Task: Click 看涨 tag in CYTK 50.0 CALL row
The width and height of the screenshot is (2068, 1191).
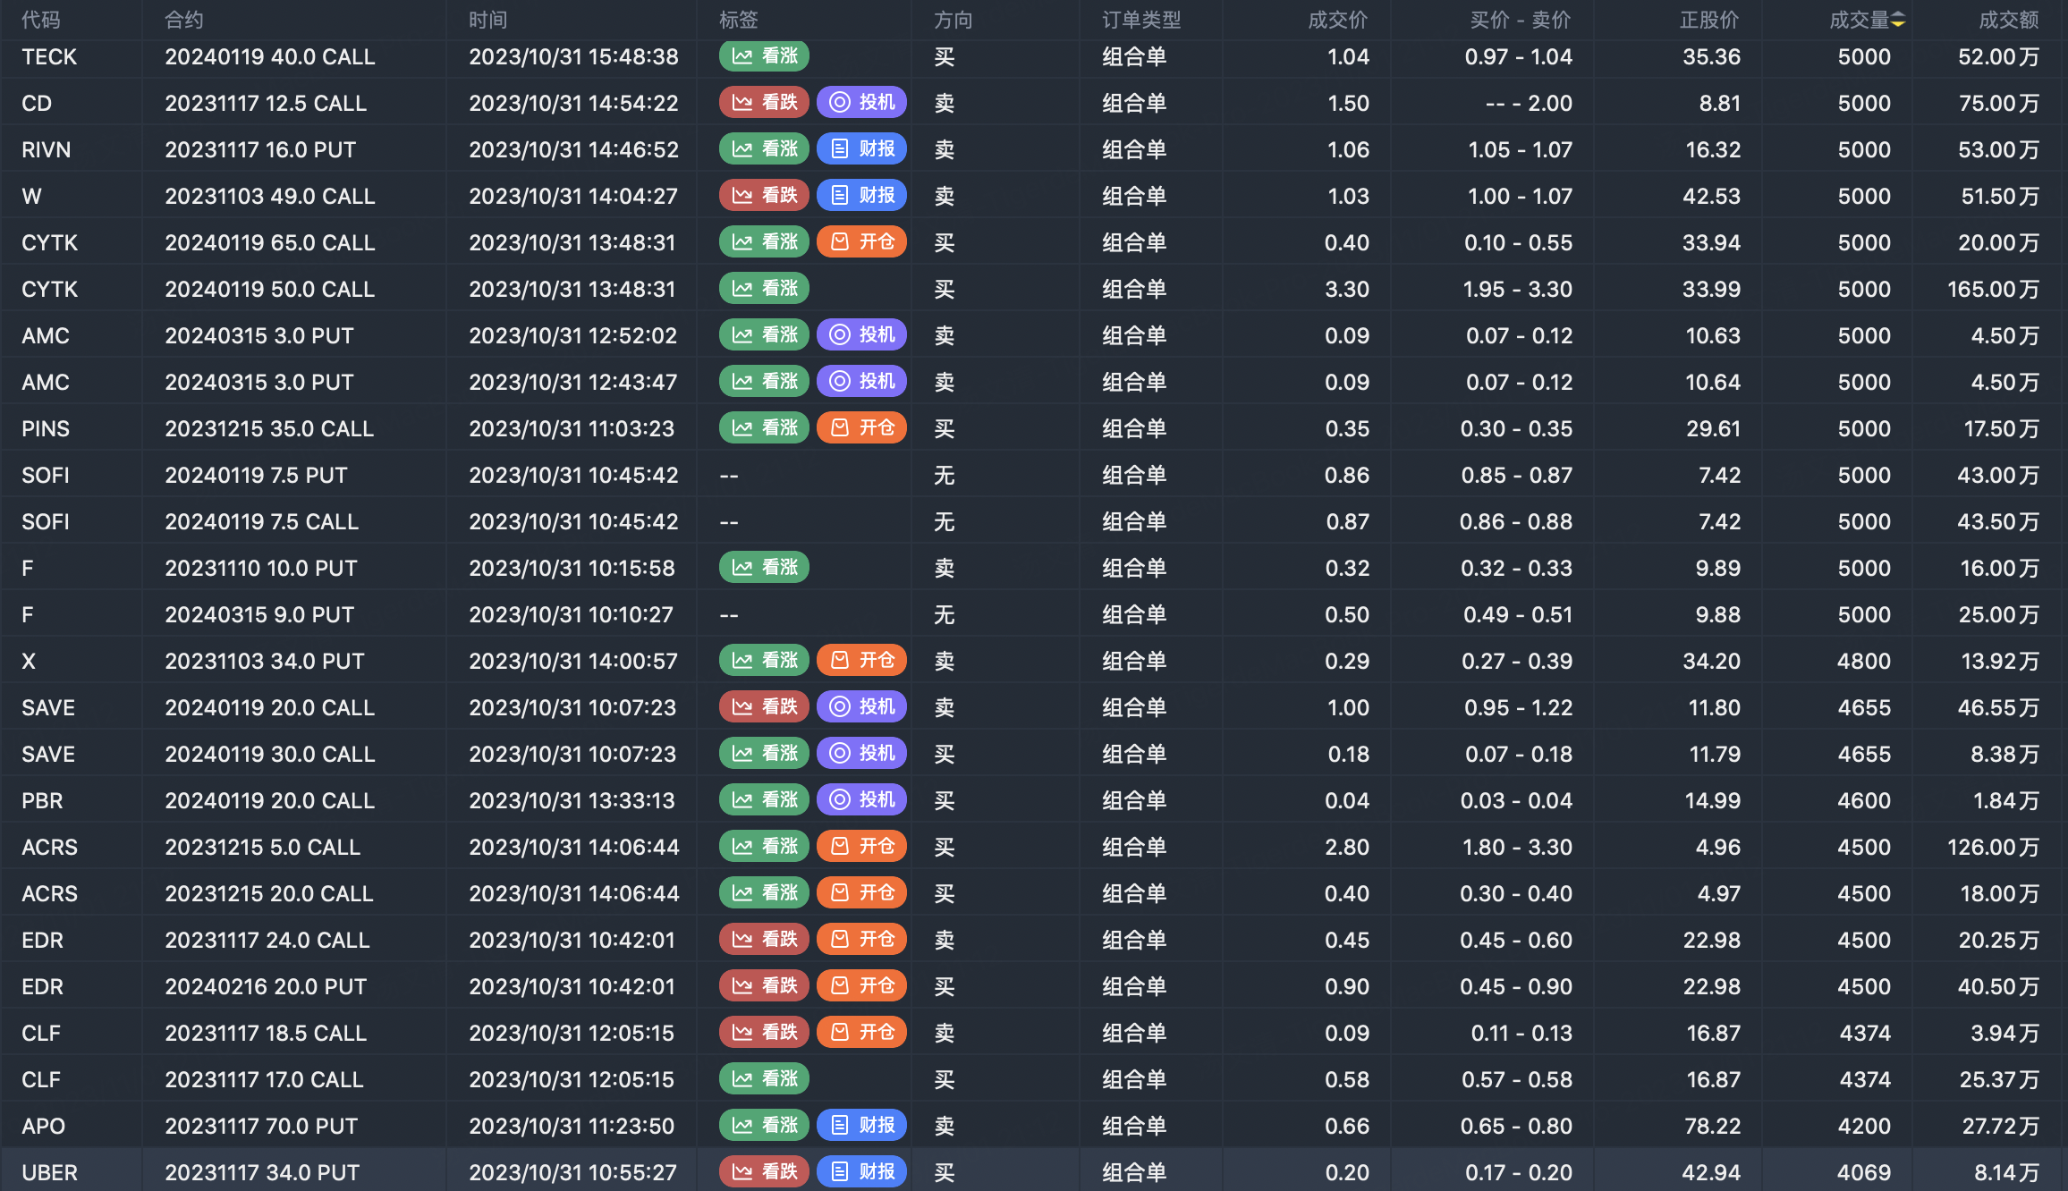Action: tap(764, 289)
